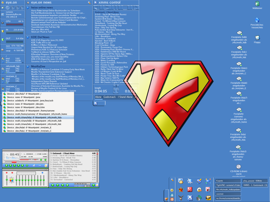
Task: Click xmms control play button
Action: [x=107, y=8]
